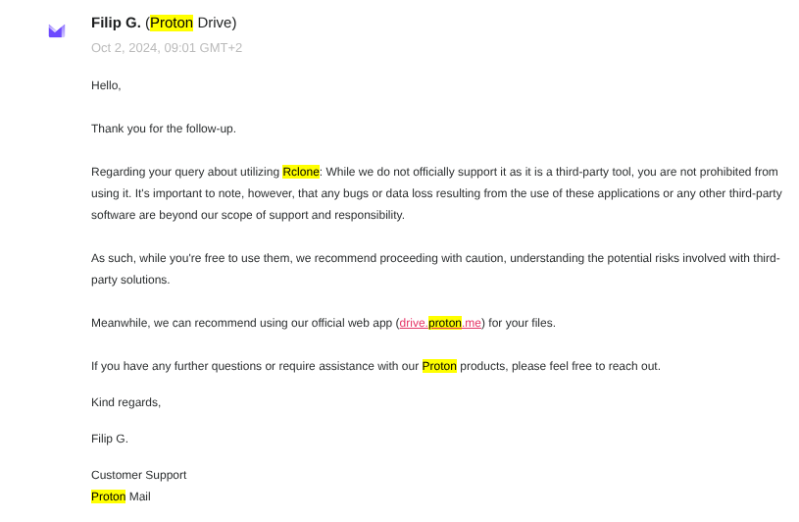Click the Filip G. signature name

click(x=110, y=439)
